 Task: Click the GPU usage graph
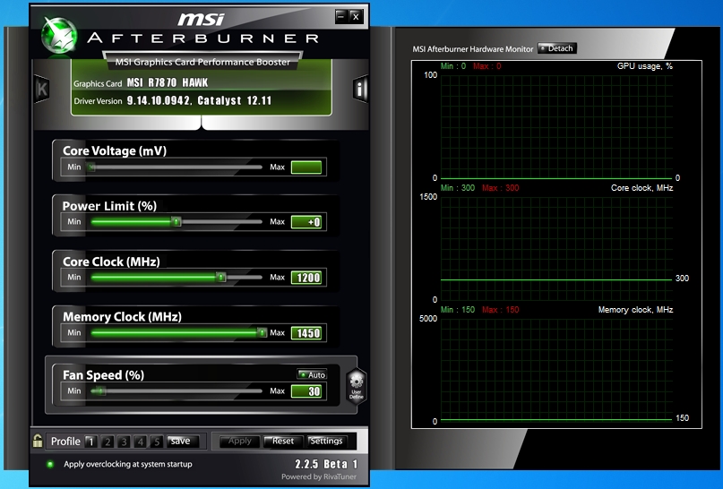coord(556,127)
